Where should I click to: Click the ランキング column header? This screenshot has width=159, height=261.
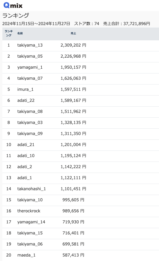pos(9,33)
